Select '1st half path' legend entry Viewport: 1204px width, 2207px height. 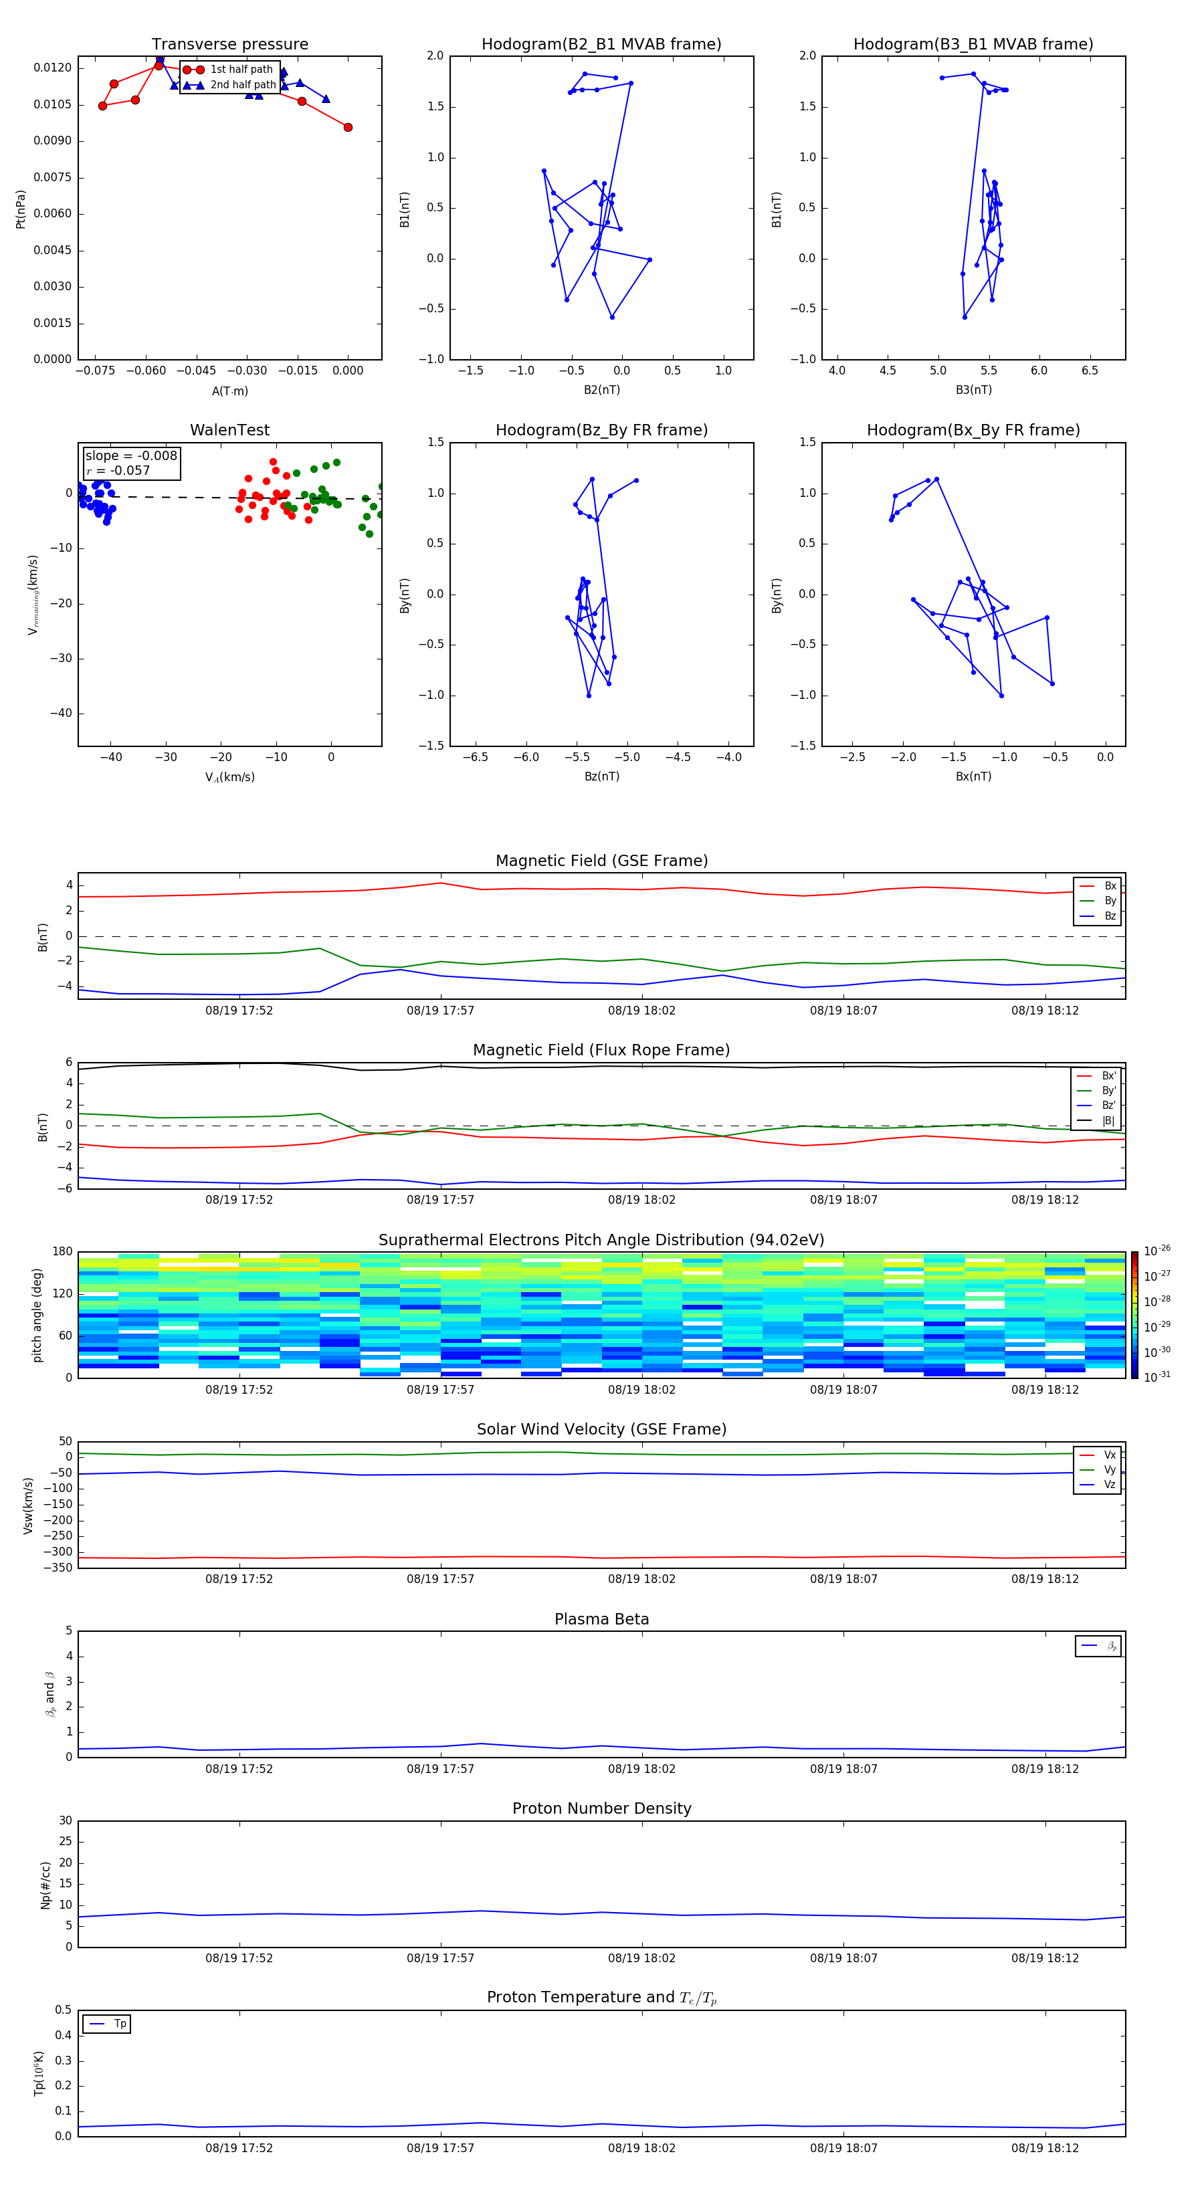tap(229, 70)
